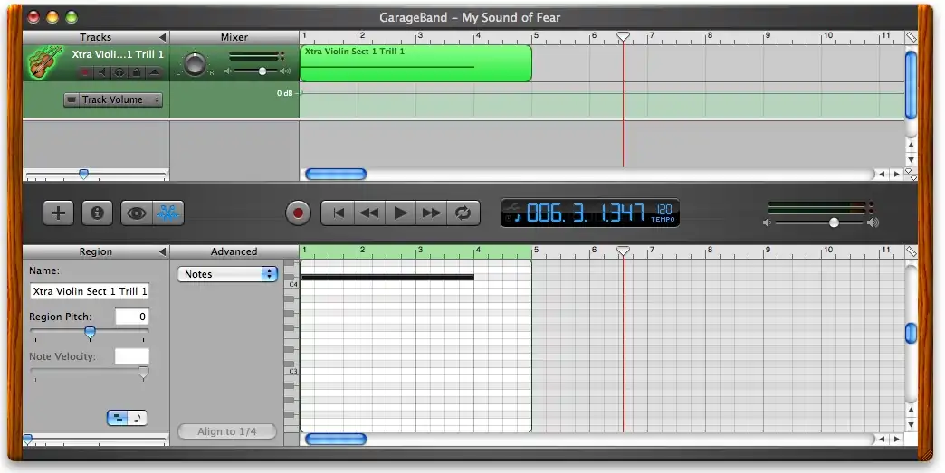Click the Align to 1/4 button

point(226,431)
